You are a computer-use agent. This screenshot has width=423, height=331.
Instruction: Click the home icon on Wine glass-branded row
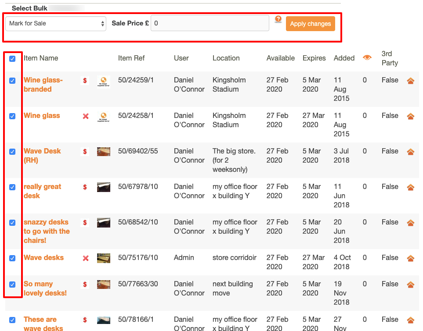point(410,81)
